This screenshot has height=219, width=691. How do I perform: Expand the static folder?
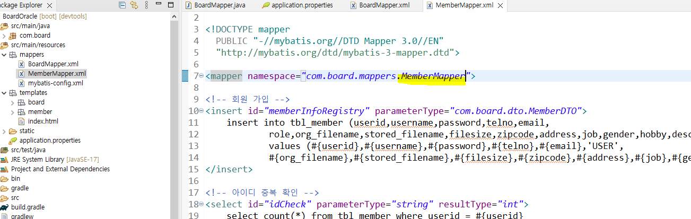[4, 131]
